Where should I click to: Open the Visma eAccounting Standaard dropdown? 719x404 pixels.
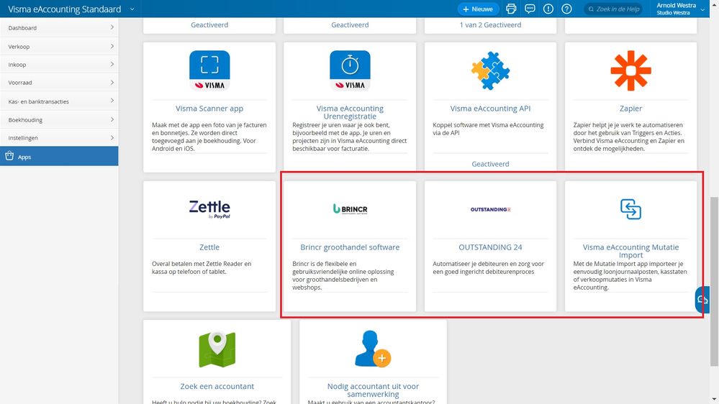pyautogui.click(x=132, y=9)
